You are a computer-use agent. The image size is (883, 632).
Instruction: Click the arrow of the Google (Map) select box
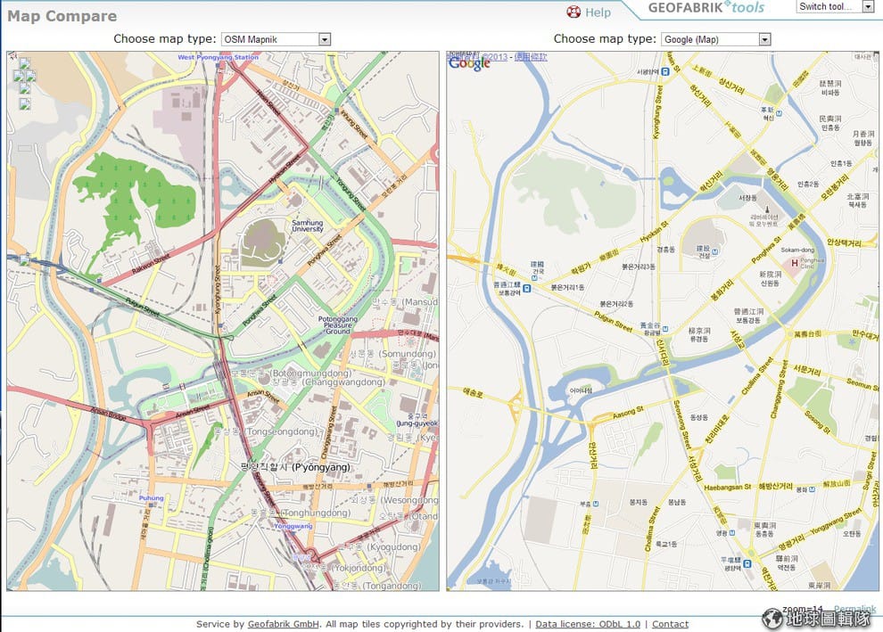coord(764,39)
